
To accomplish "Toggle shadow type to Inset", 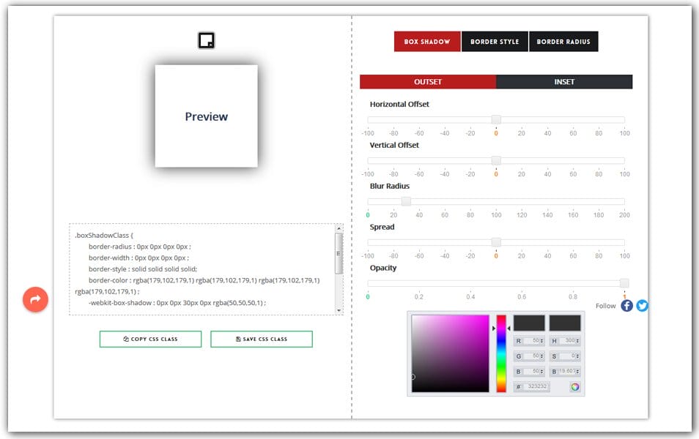I will pos(564,82).
